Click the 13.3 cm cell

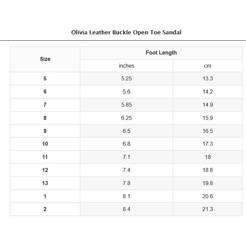[208, 79]
